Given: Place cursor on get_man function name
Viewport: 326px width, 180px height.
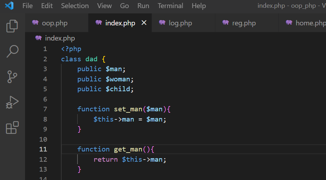Looking at the screenshot, I should pyautogui.click(x=128, y=149).
